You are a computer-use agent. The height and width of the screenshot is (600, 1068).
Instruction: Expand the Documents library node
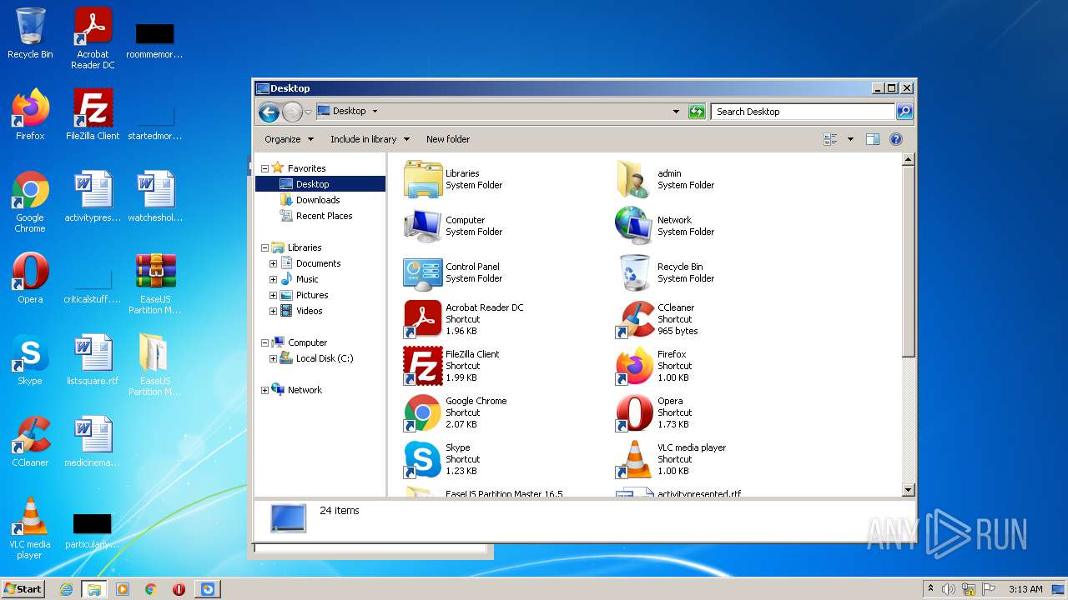tap(273, 263)
